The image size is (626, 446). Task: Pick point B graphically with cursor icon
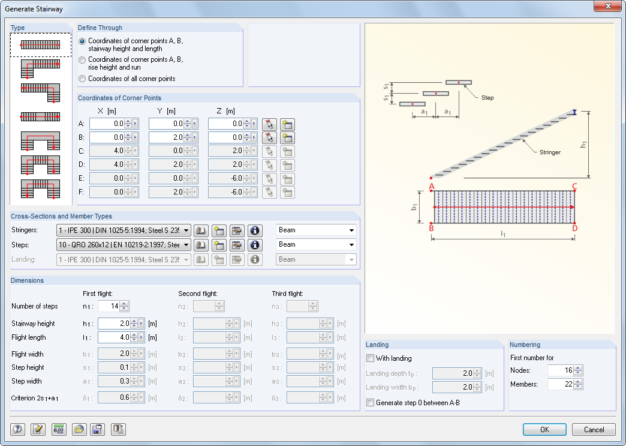point(269,137)
